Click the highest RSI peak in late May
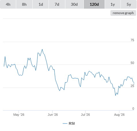This screenshot has width=137, height=131. 42,49
